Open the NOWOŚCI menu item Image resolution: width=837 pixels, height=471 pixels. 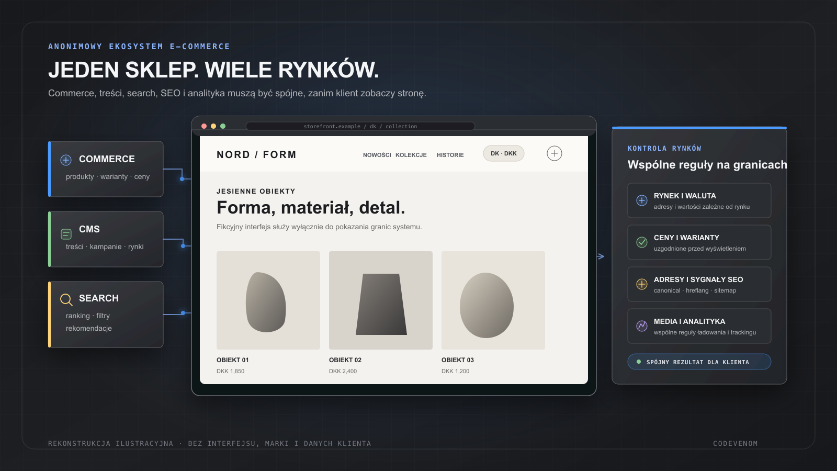click(377, 155)
